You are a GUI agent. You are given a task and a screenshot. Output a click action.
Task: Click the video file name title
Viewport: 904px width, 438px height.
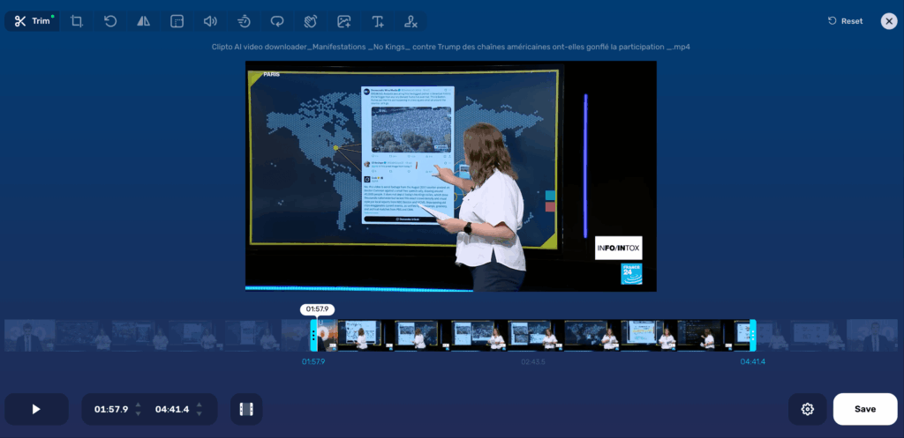click(451, 47)
